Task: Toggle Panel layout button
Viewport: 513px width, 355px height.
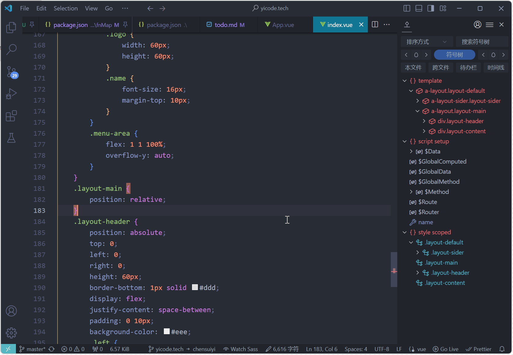Action: (x=419, y=9)
